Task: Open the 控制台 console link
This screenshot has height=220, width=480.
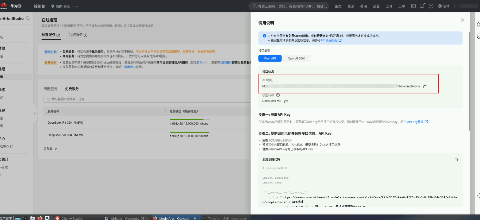Action: 39,6
